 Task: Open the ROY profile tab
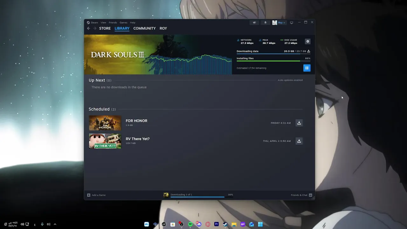pos(163,28)
